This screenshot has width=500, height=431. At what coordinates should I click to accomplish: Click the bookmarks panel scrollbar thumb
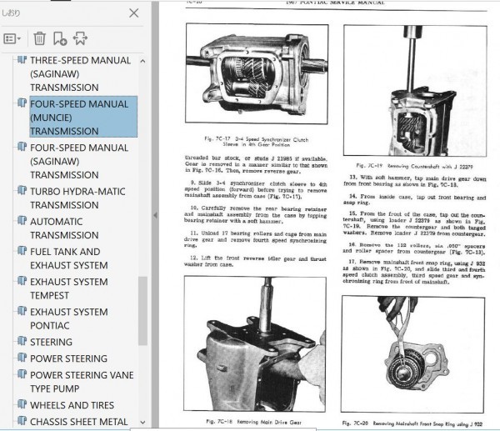click(142, 311)
